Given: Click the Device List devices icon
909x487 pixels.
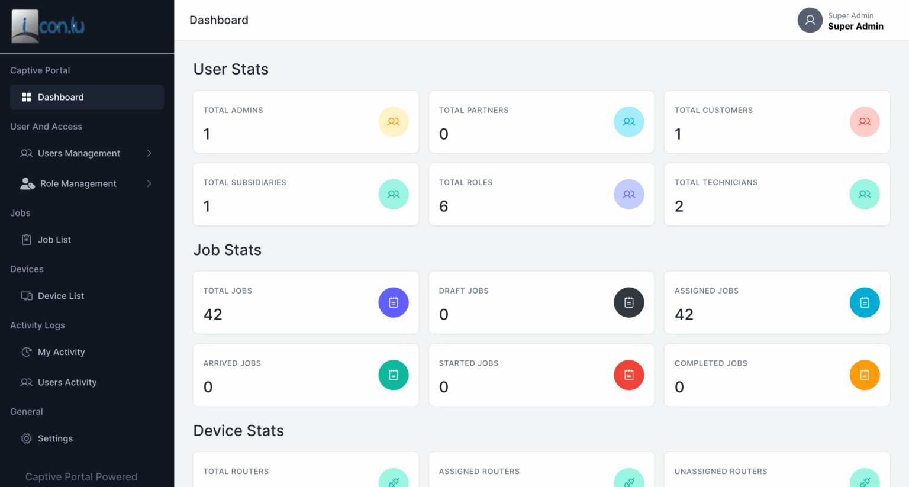Looking at the screenshot, I should pyautogui.click(x=26, y=296).
